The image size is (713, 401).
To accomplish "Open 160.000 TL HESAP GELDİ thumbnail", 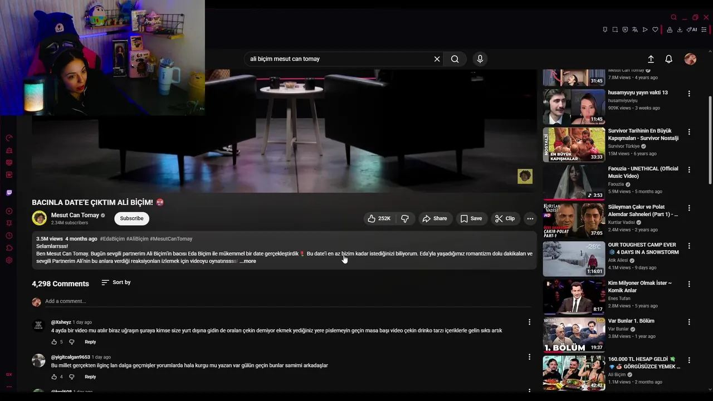I will pos(574,373).
